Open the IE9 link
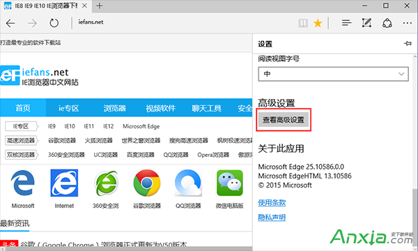Screen dimensions: 418x251 click(x=52, y=126)
